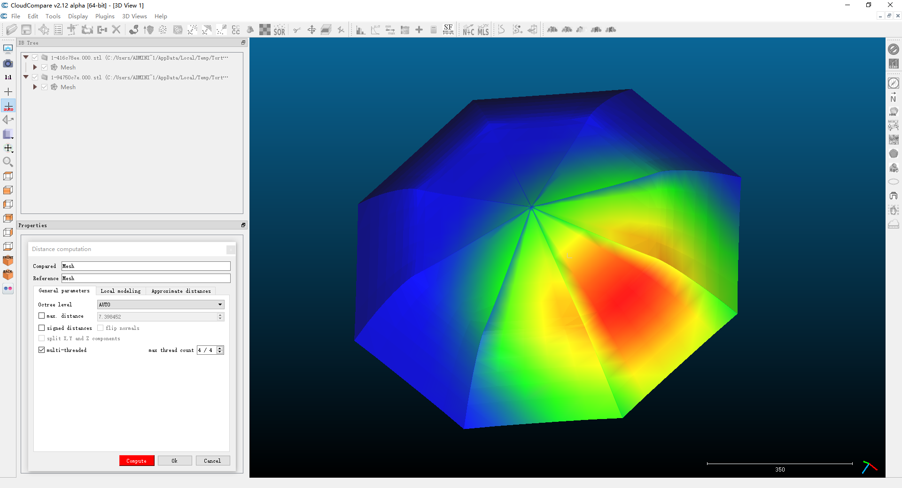Toggle the first Mesh visibility checkbox
Viewport: 902px width, 488px height.
pos(45,68)
